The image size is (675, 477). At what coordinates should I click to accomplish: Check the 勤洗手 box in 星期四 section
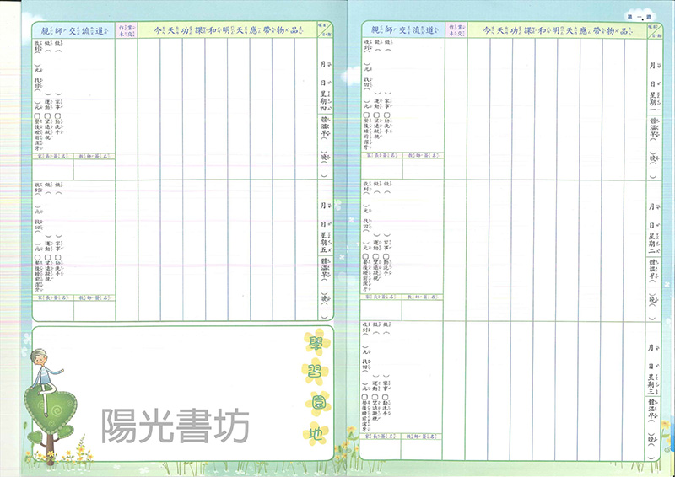point(58,117)
